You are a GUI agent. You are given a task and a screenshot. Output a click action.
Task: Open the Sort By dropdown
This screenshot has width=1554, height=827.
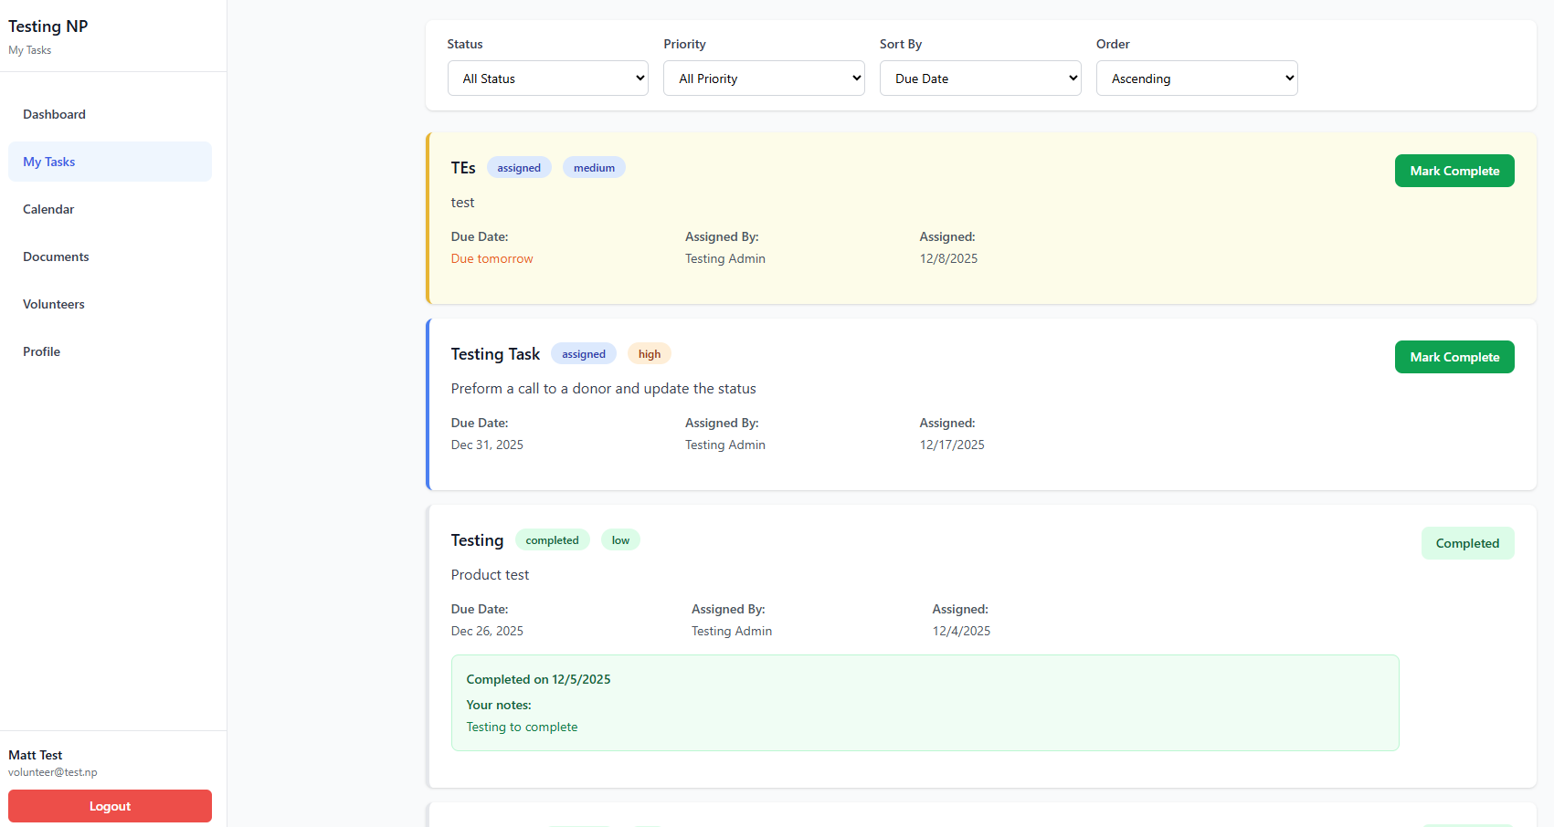[980, 78]
